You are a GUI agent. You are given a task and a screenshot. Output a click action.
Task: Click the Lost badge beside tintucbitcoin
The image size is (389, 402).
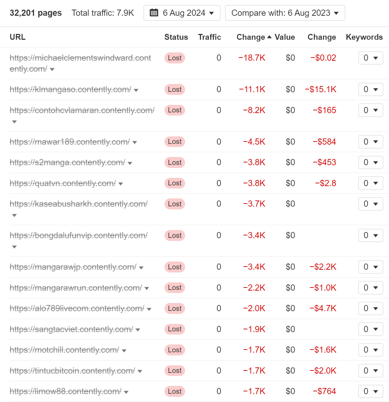pyautogui.click(x=174, y=370)
